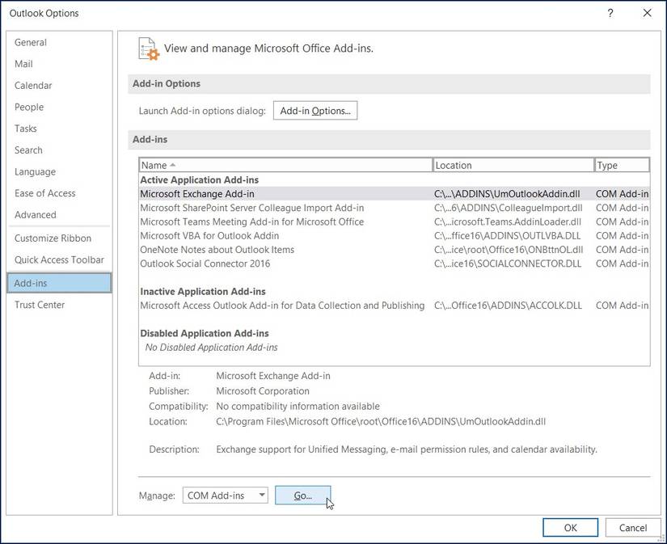Close the Outlook Options dialog
The image size is (667, 544).
tap(647, 13)
